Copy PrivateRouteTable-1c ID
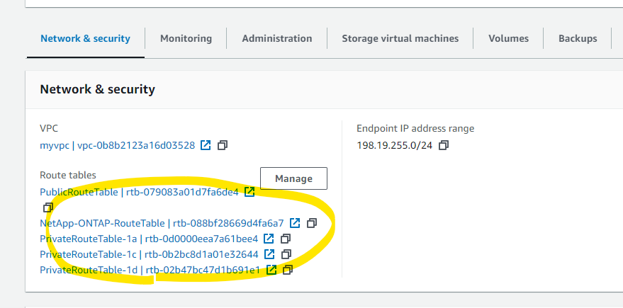This screenshot has height=308, width=623. tap(286, 254)
